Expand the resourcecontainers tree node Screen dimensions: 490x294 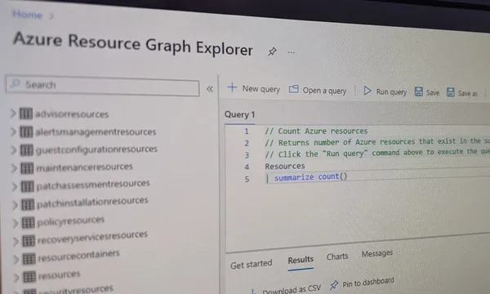coord(16,260)
